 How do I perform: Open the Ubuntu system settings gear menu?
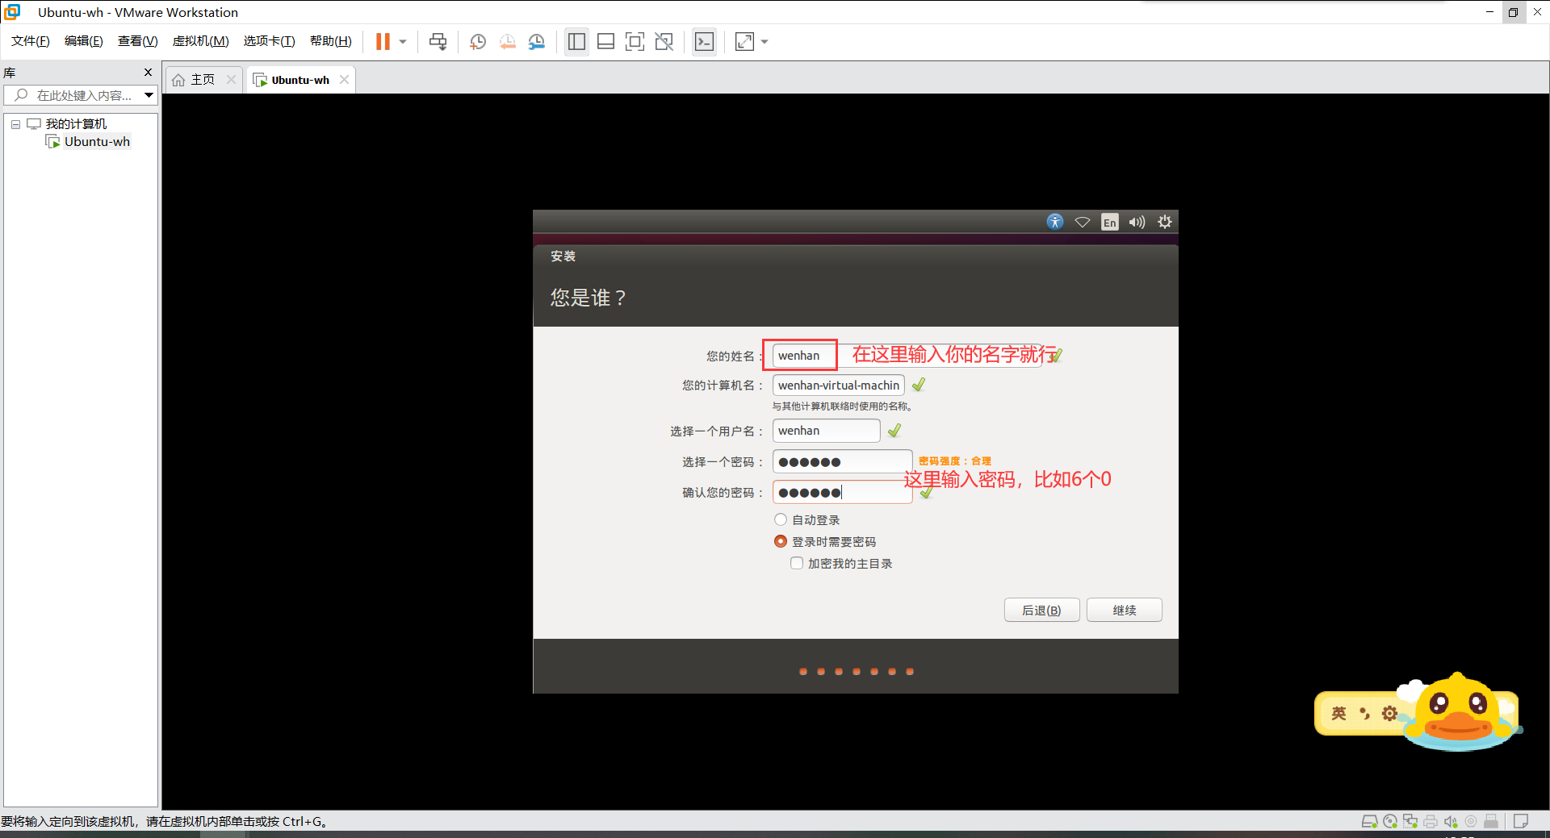(x=1164, y=222)
